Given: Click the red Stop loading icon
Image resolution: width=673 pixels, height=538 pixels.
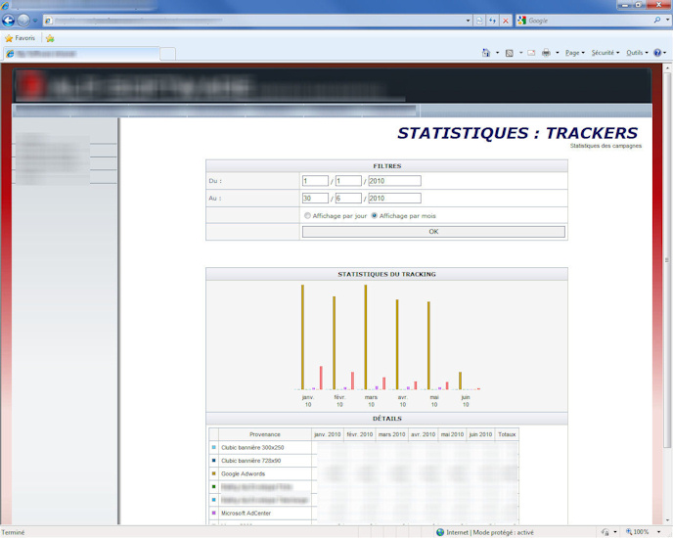Looking at the screenshot, I should click(x=506, y=21).
